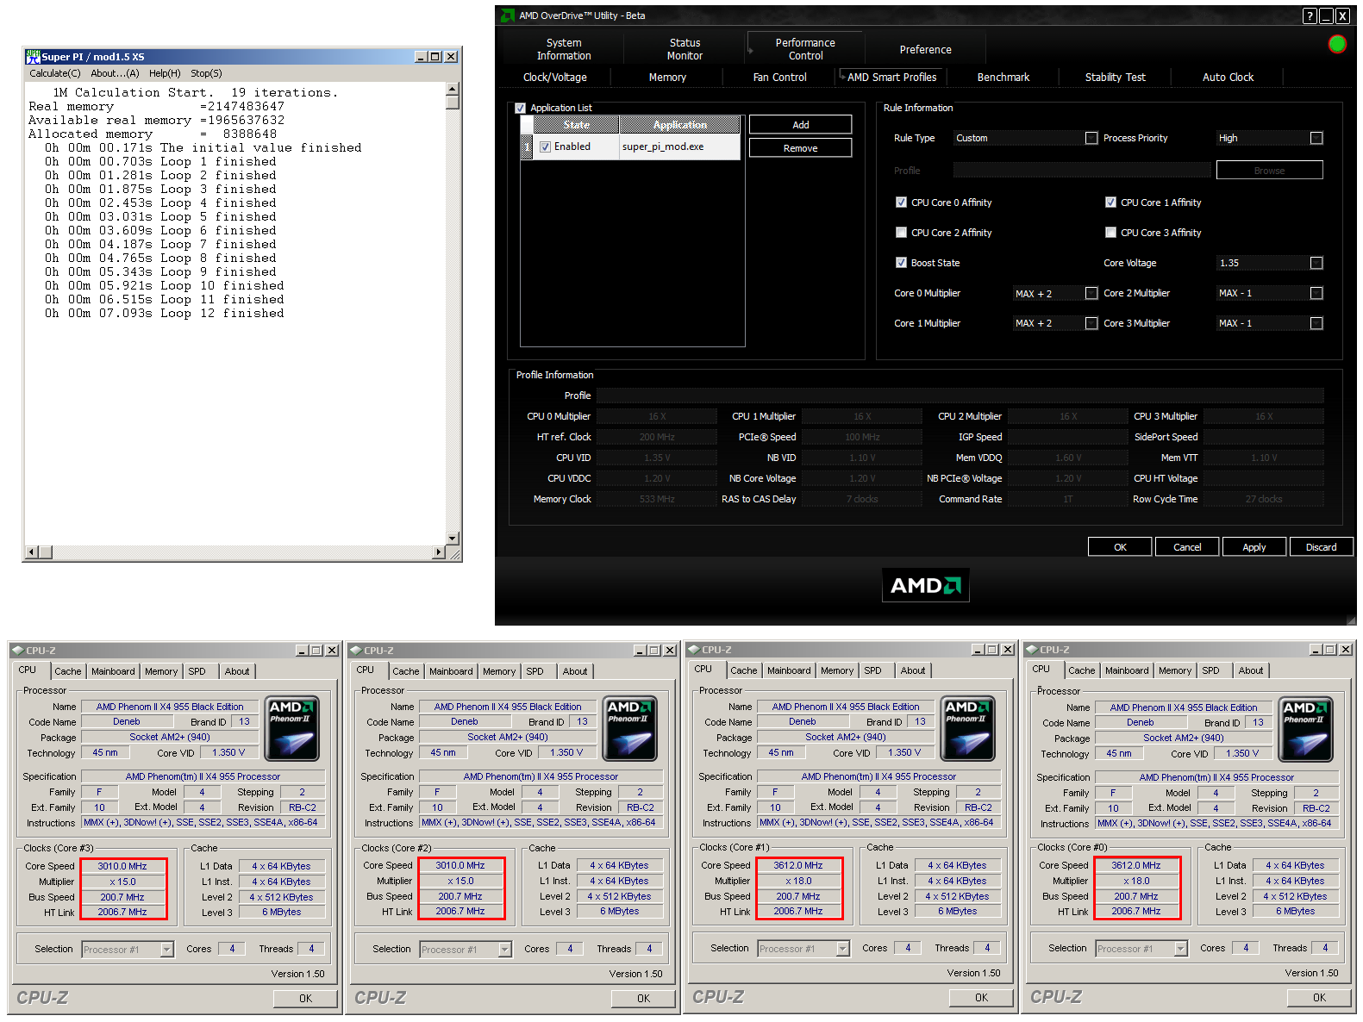
Task: Click the green status indicator in AMD OverDrive
Action: click(x=1337, y=44)
